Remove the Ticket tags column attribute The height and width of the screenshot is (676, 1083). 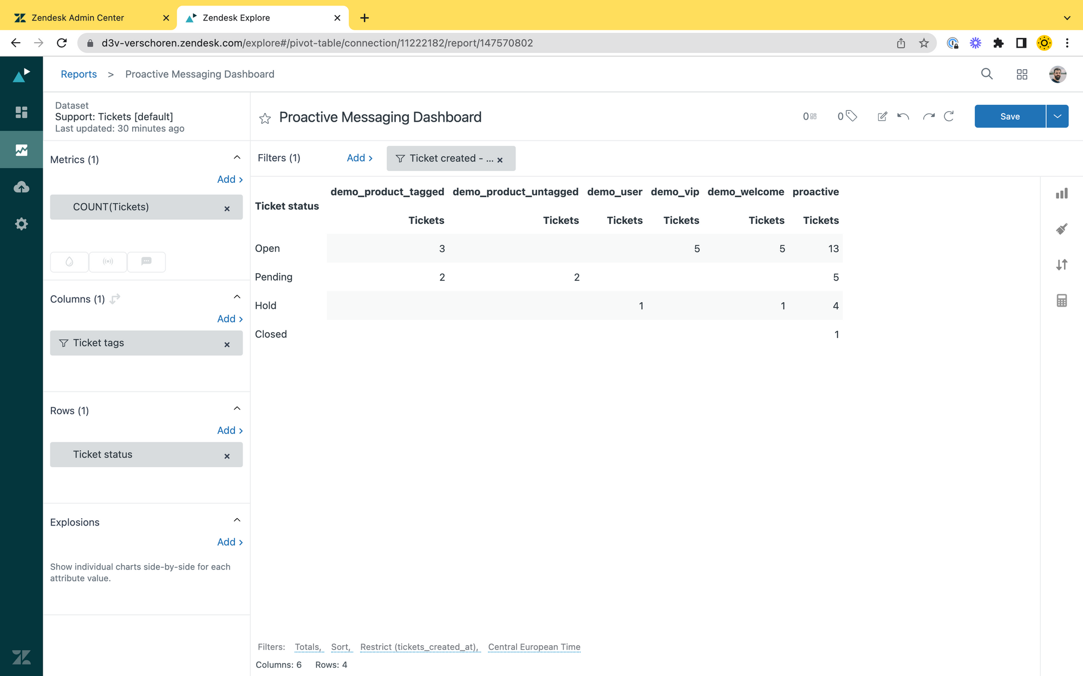tap(227, 344)
